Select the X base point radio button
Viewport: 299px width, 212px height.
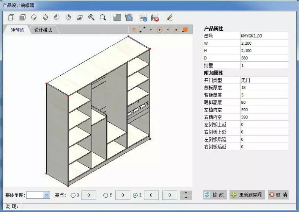tap(73, 195)
